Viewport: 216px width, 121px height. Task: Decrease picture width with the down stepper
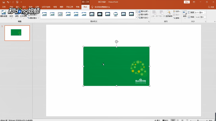pyautogui.click(x=205, y=18)
